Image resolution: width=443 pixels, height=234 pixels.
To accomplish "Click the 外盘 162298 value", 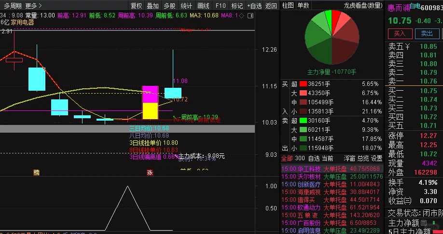I will pos(426,172).
